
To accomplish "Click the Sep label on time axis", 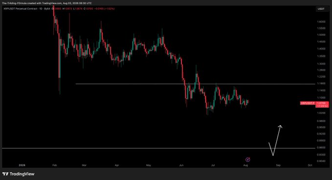I will pos(278,165).
